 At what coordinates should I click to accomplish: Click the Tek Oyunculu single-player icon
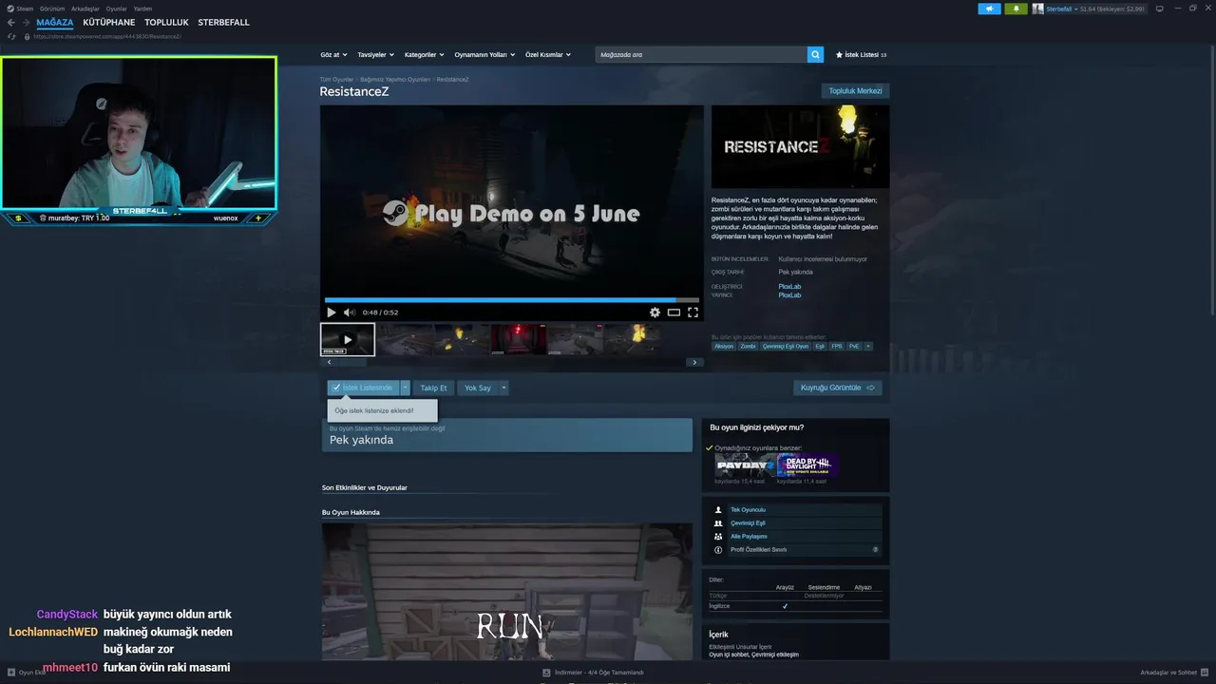pos(718,510)
